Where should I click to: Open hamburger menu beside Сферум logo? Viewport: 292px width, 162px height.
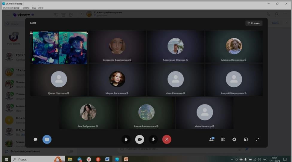[x=8, y=15]
